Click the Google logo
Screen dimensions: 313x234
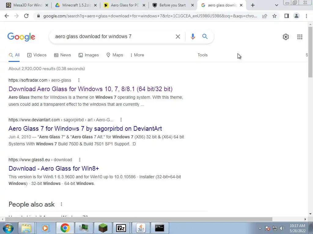pyautogui.click(x=21, y=37)
